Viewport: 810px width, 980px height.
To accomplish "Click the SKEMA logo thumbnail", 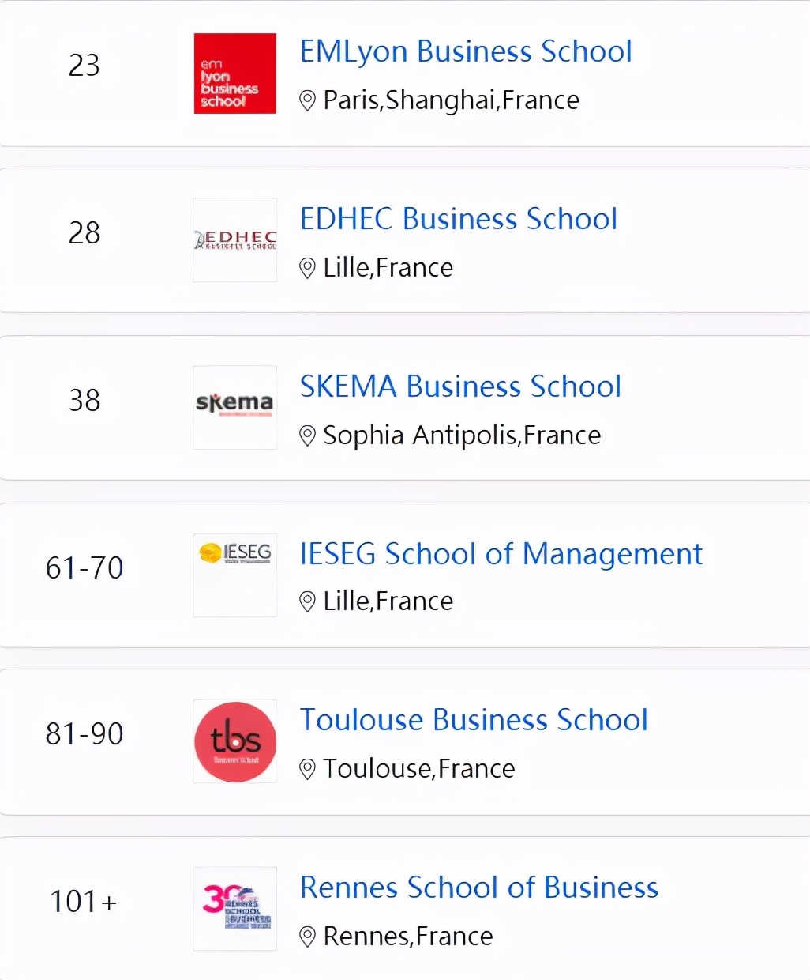I will click(234, 407).
